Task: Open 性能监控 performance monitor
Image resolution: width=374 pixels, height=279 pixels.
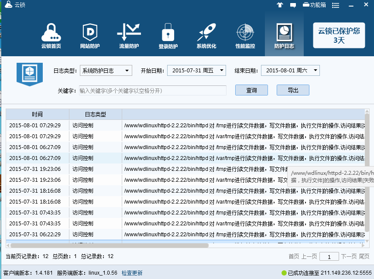Action: pyautogui.click(x=245, y=36)
